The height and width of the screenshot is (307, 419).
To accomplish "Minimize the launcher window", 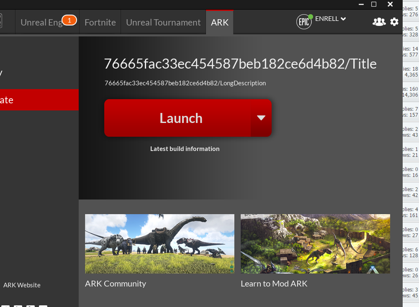I will [x=361, y=4].
